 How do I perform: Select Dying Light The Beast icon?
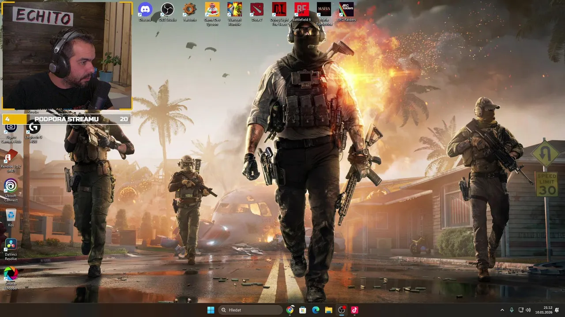pos(279,14)
